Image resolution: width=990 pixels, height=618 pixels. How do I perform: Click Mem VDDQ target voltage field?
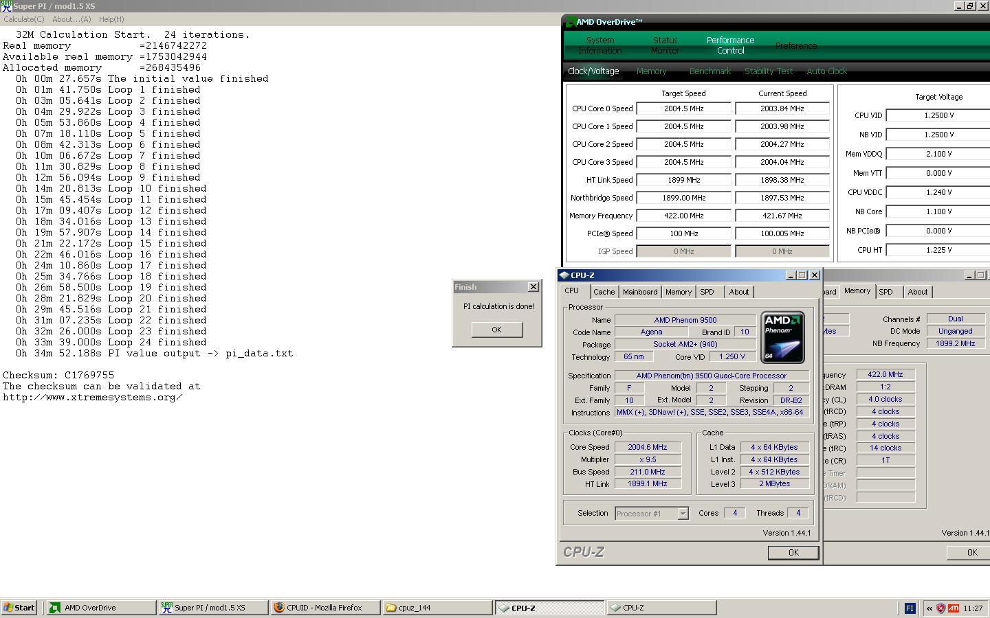(x=938, y=154)
